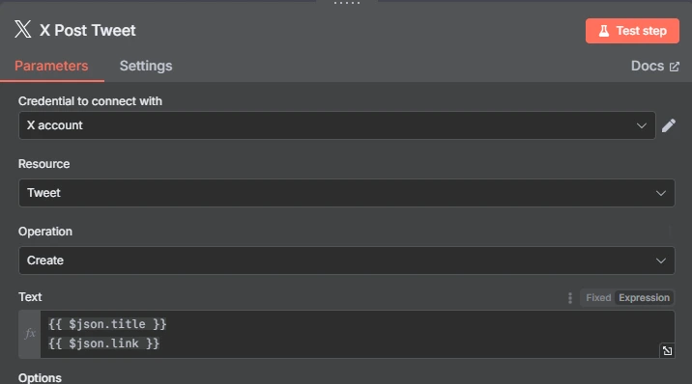Click the flask icon on Test step
Image resolution: width=692 pixels, height=384 pixels.
[x=604, y=31]
